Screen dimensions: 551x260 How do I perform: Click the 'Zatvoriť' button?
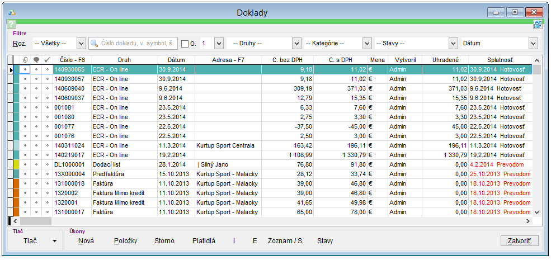point(520,241)
